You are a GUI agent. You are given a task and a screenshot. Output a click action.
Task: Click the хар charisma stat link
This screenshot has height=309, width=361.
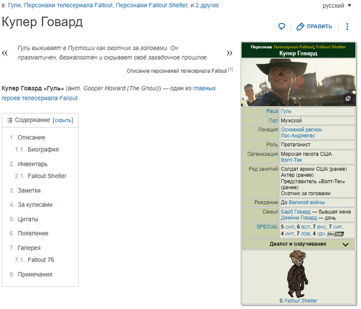pos(337,227)
